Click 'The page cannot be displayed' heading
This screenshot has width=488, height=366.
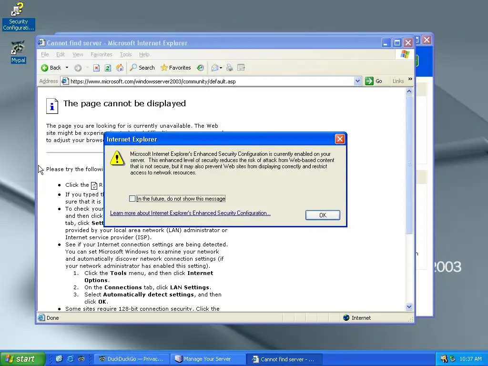pyautogui.click(x=124, y=103)
